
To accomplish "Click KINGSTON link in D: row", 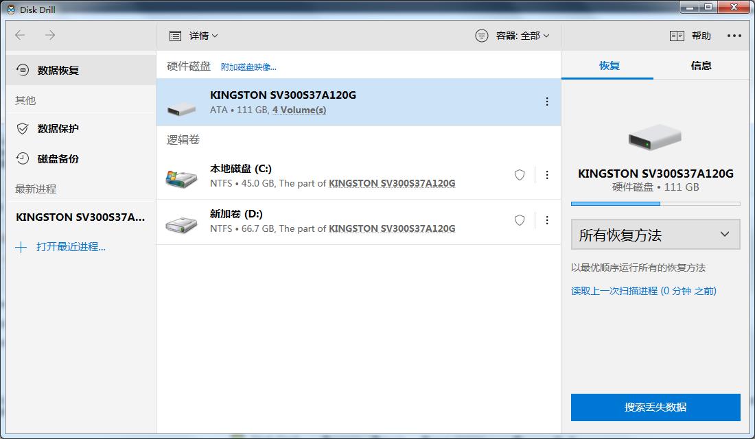I will coord(392,228).
